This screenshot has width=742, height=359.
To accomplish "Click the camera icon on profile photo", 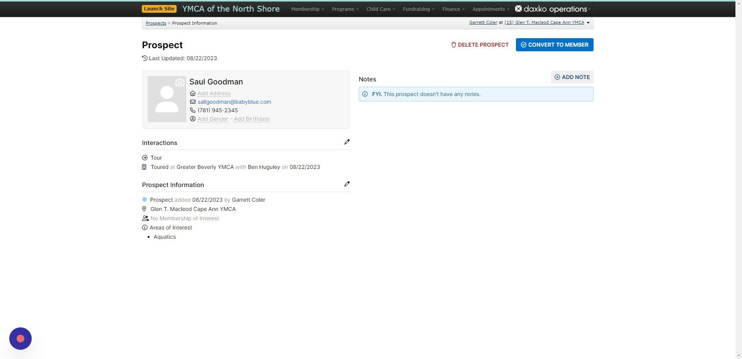I will (x=180, y=83).
